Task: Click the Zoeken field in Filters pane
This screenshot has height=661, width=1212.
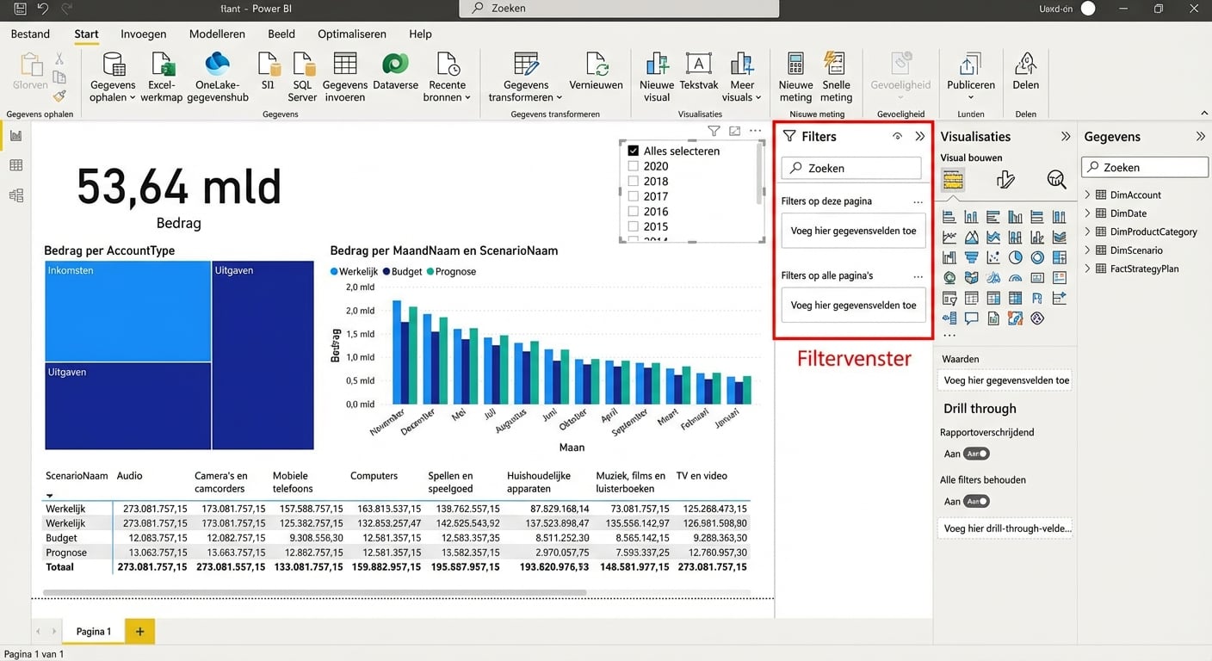Action: pos(852,168)
